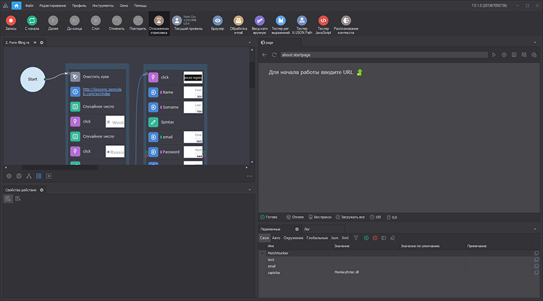Expand Свойства действия panel dropdown arrow

click(250, 190)
